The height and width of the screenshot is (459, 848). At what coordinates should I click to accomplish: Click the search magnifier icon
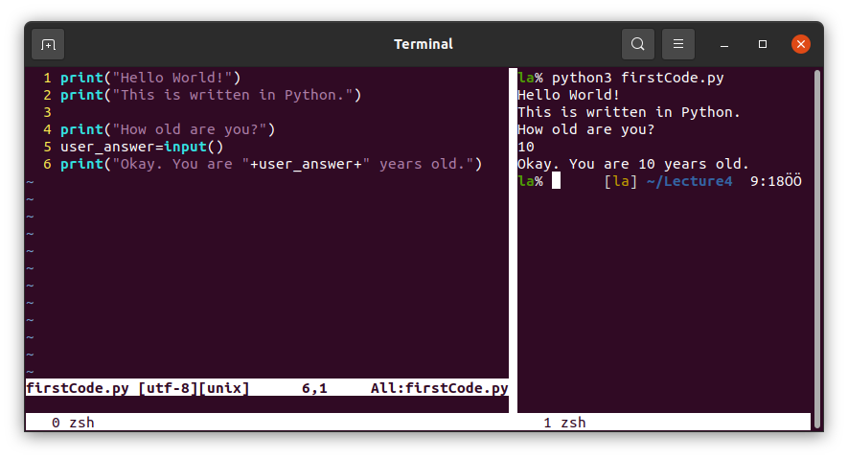pos(637,44)
